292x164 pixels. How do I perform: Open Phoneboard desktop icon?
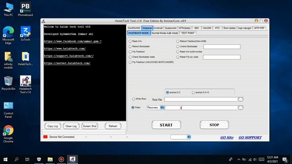coord(26,10)
